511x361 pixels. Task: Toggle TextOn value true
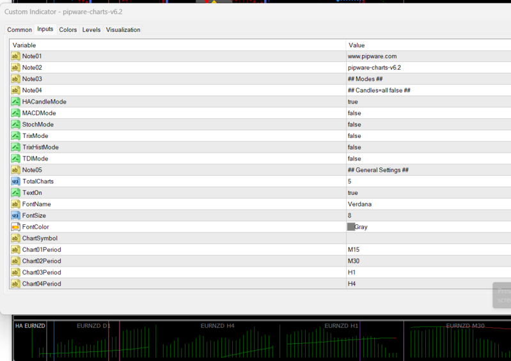tap(352, 193)
